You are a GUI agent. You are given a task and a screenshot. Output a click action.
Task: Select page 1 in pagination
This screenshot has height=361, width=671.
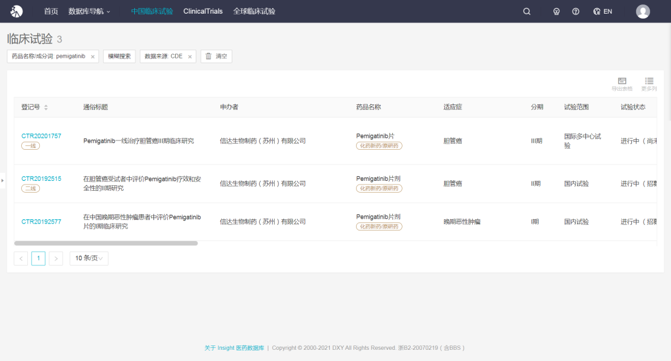(x=39, y=258)
